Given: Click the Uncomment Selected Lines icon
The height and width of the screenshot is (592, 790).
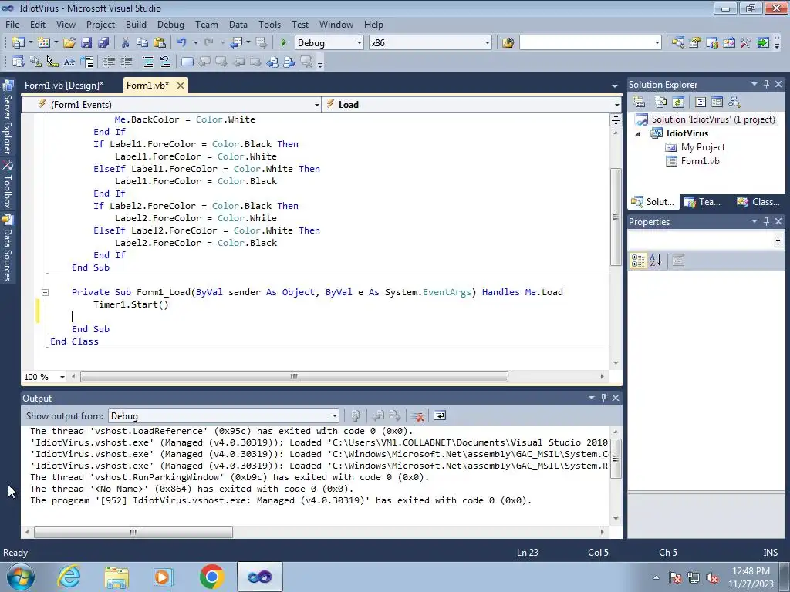Looking at the screenshot, I should click(x=165, y=62).
